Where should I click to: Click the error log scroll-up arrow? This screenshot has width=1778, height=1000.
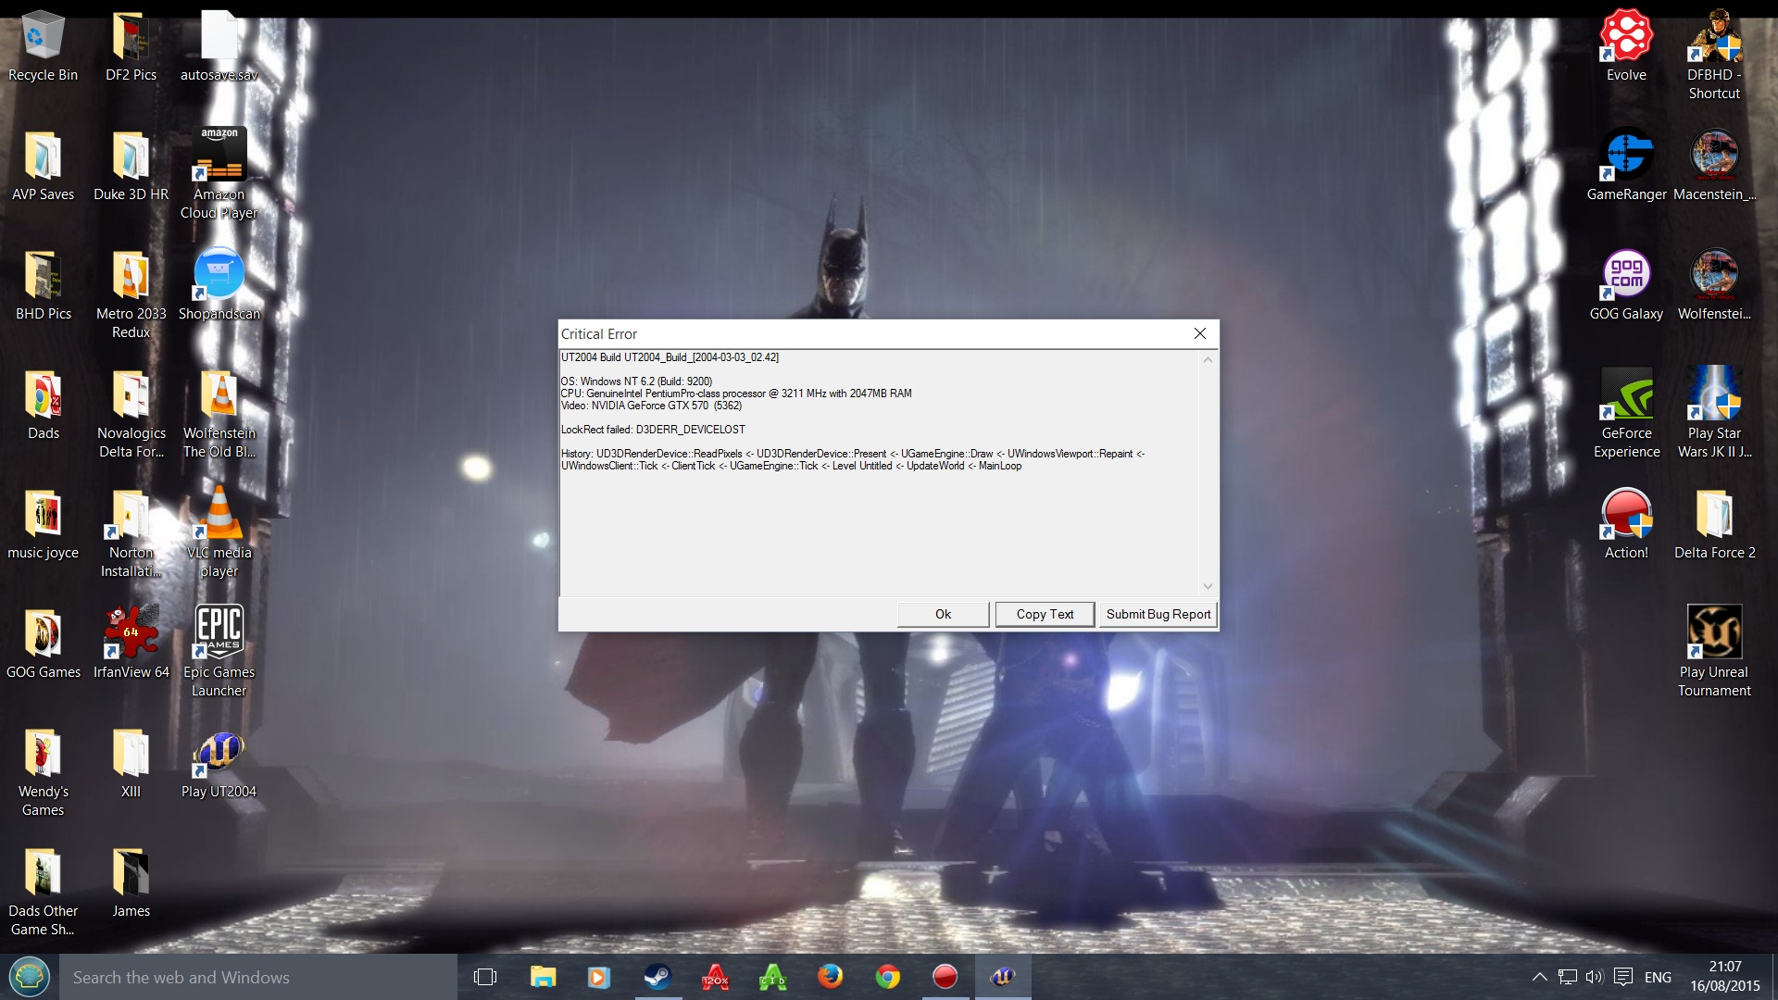click(x=1208, y=360)
